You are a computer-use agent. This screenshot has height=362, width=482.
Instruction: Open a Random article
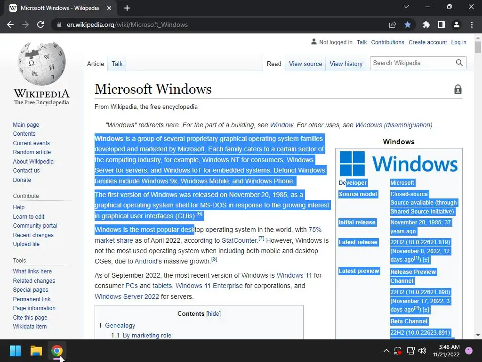tap(32, 152)
